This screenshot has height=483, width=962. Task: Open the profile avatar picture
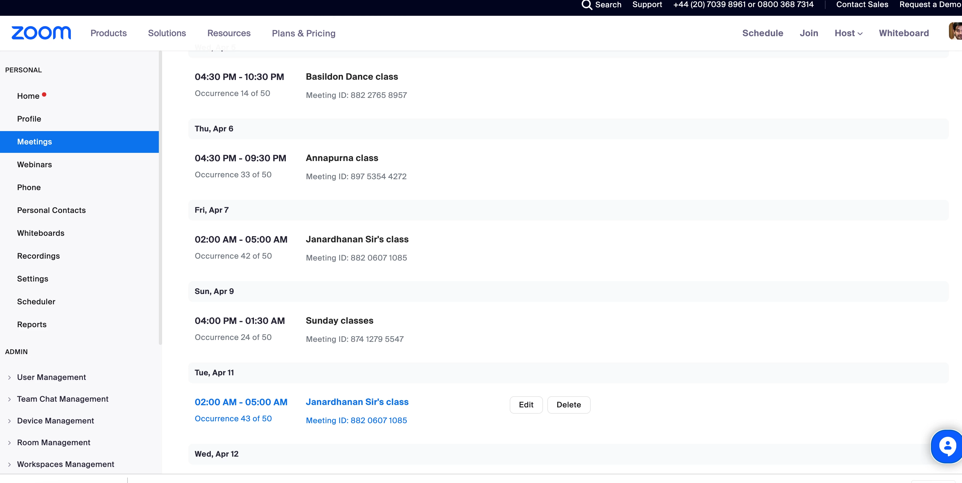click(x=955, y=31)
